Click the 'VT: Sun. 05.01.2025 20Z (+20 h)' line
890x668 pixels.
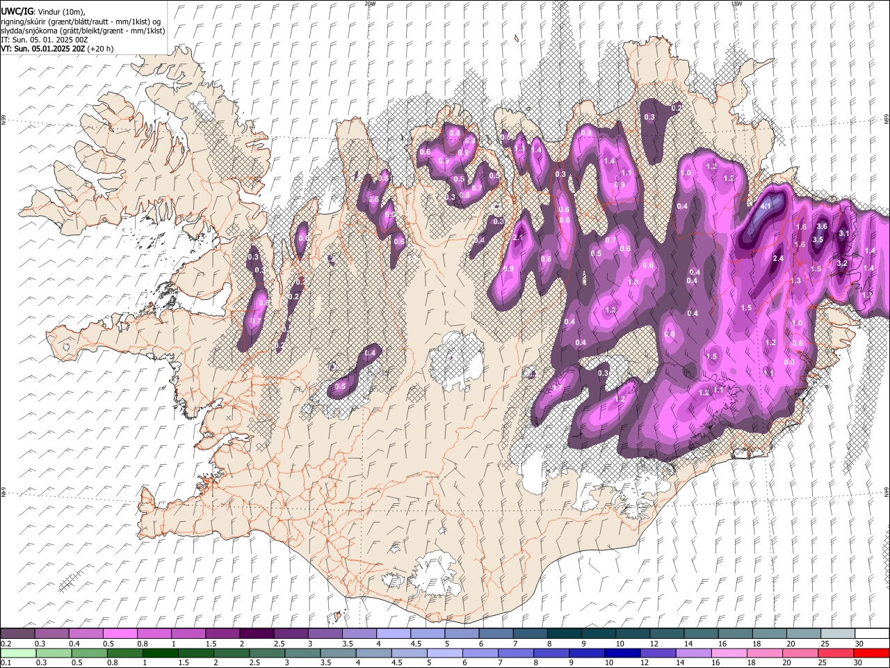[57, 49]
